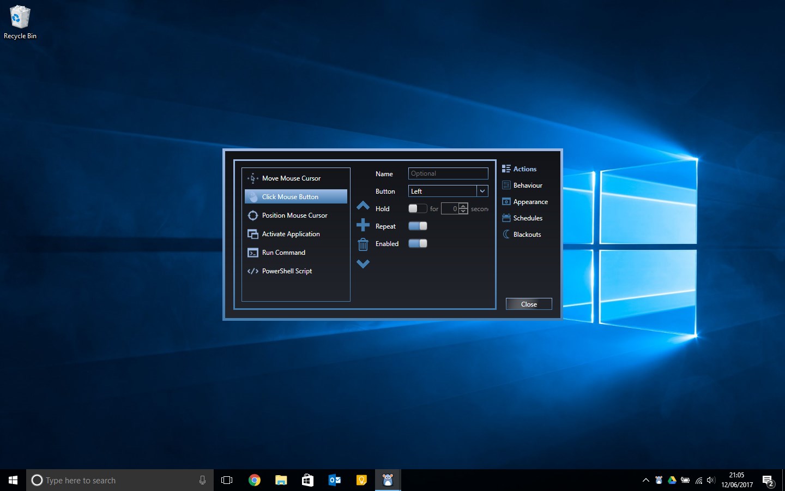Select the Activate Application action

coord(291,233)
